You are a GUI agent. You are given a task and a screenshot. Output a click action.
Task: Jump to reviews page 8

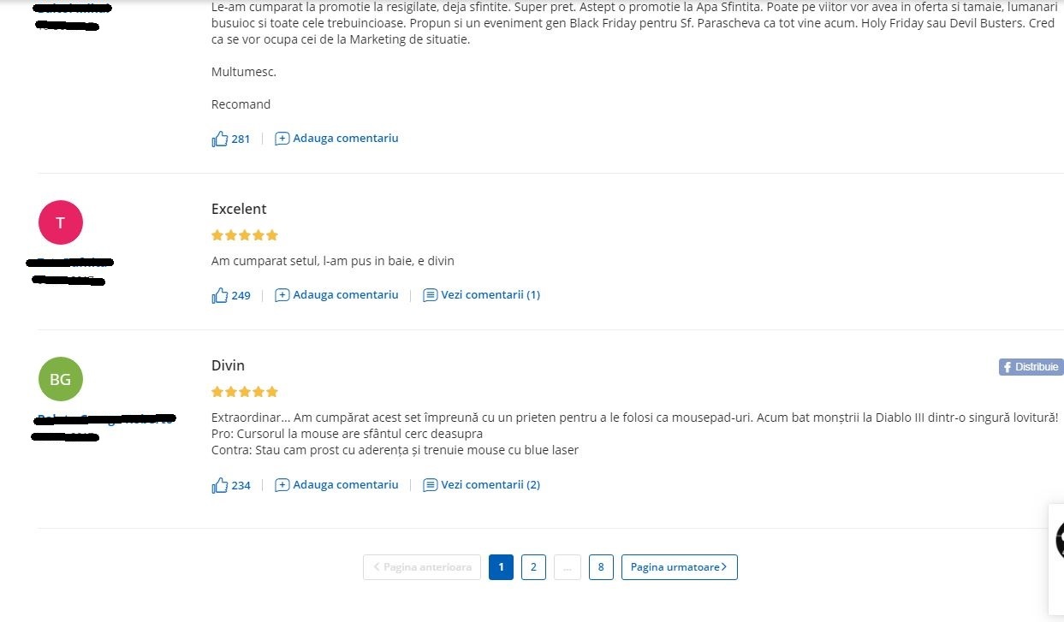click(601, 567)
